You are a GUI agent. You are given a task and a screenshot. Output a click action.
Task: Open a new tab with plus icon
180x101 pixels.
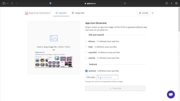[172, 3]
